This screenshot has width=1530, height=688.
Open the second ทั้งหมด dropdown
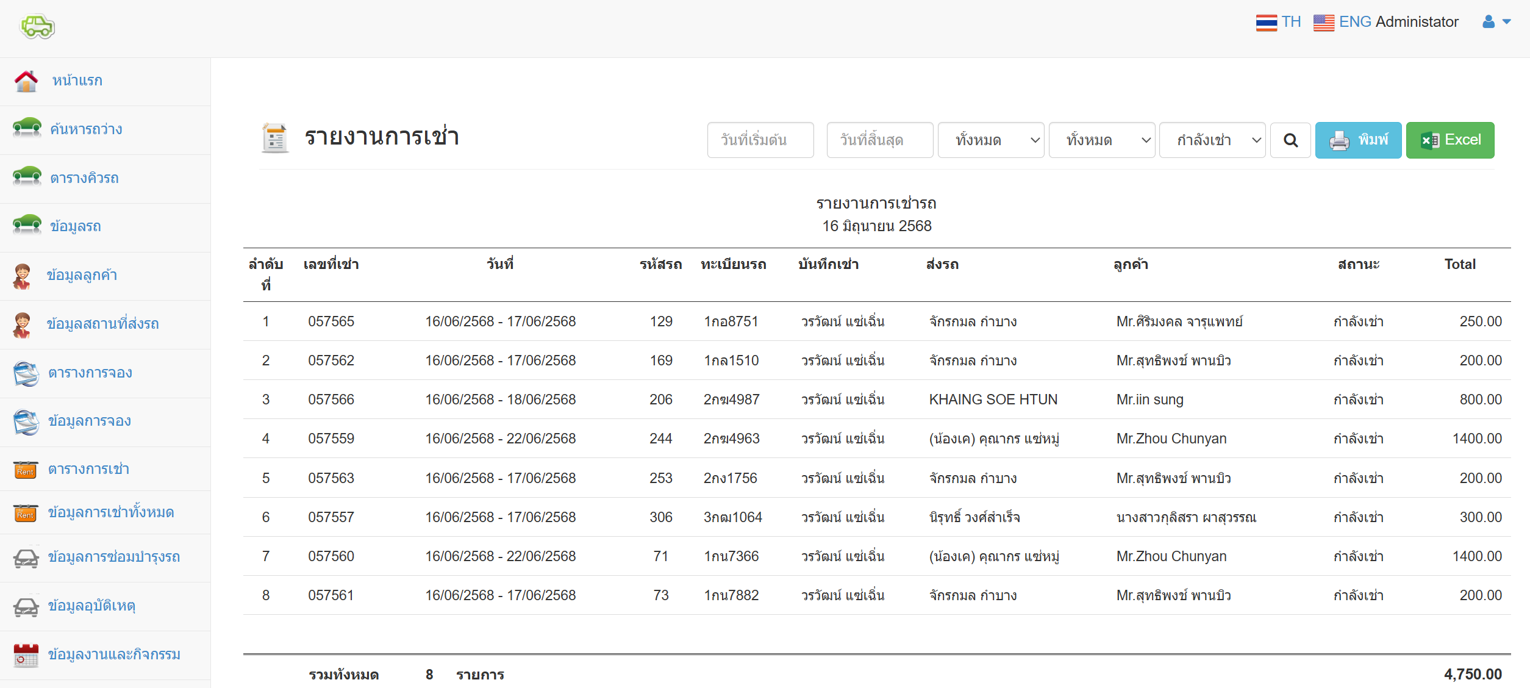(1102, 140)
